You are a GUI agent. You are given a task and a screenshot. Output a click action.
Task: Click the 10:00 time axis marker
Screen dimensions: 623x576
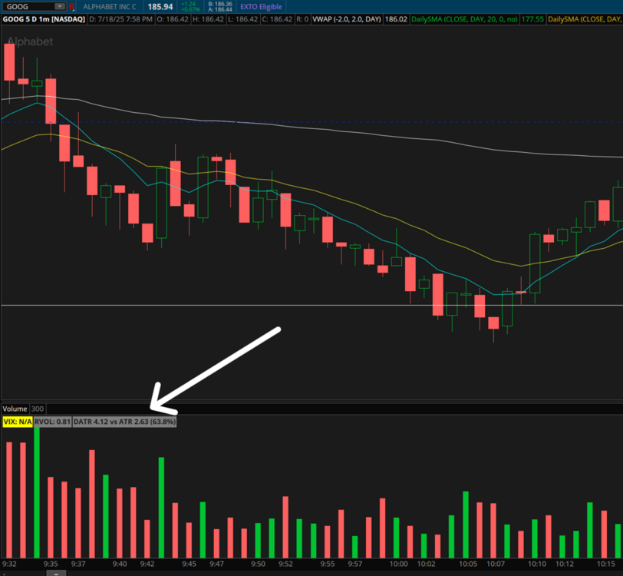pyautogui.click(x=399, y=564)
